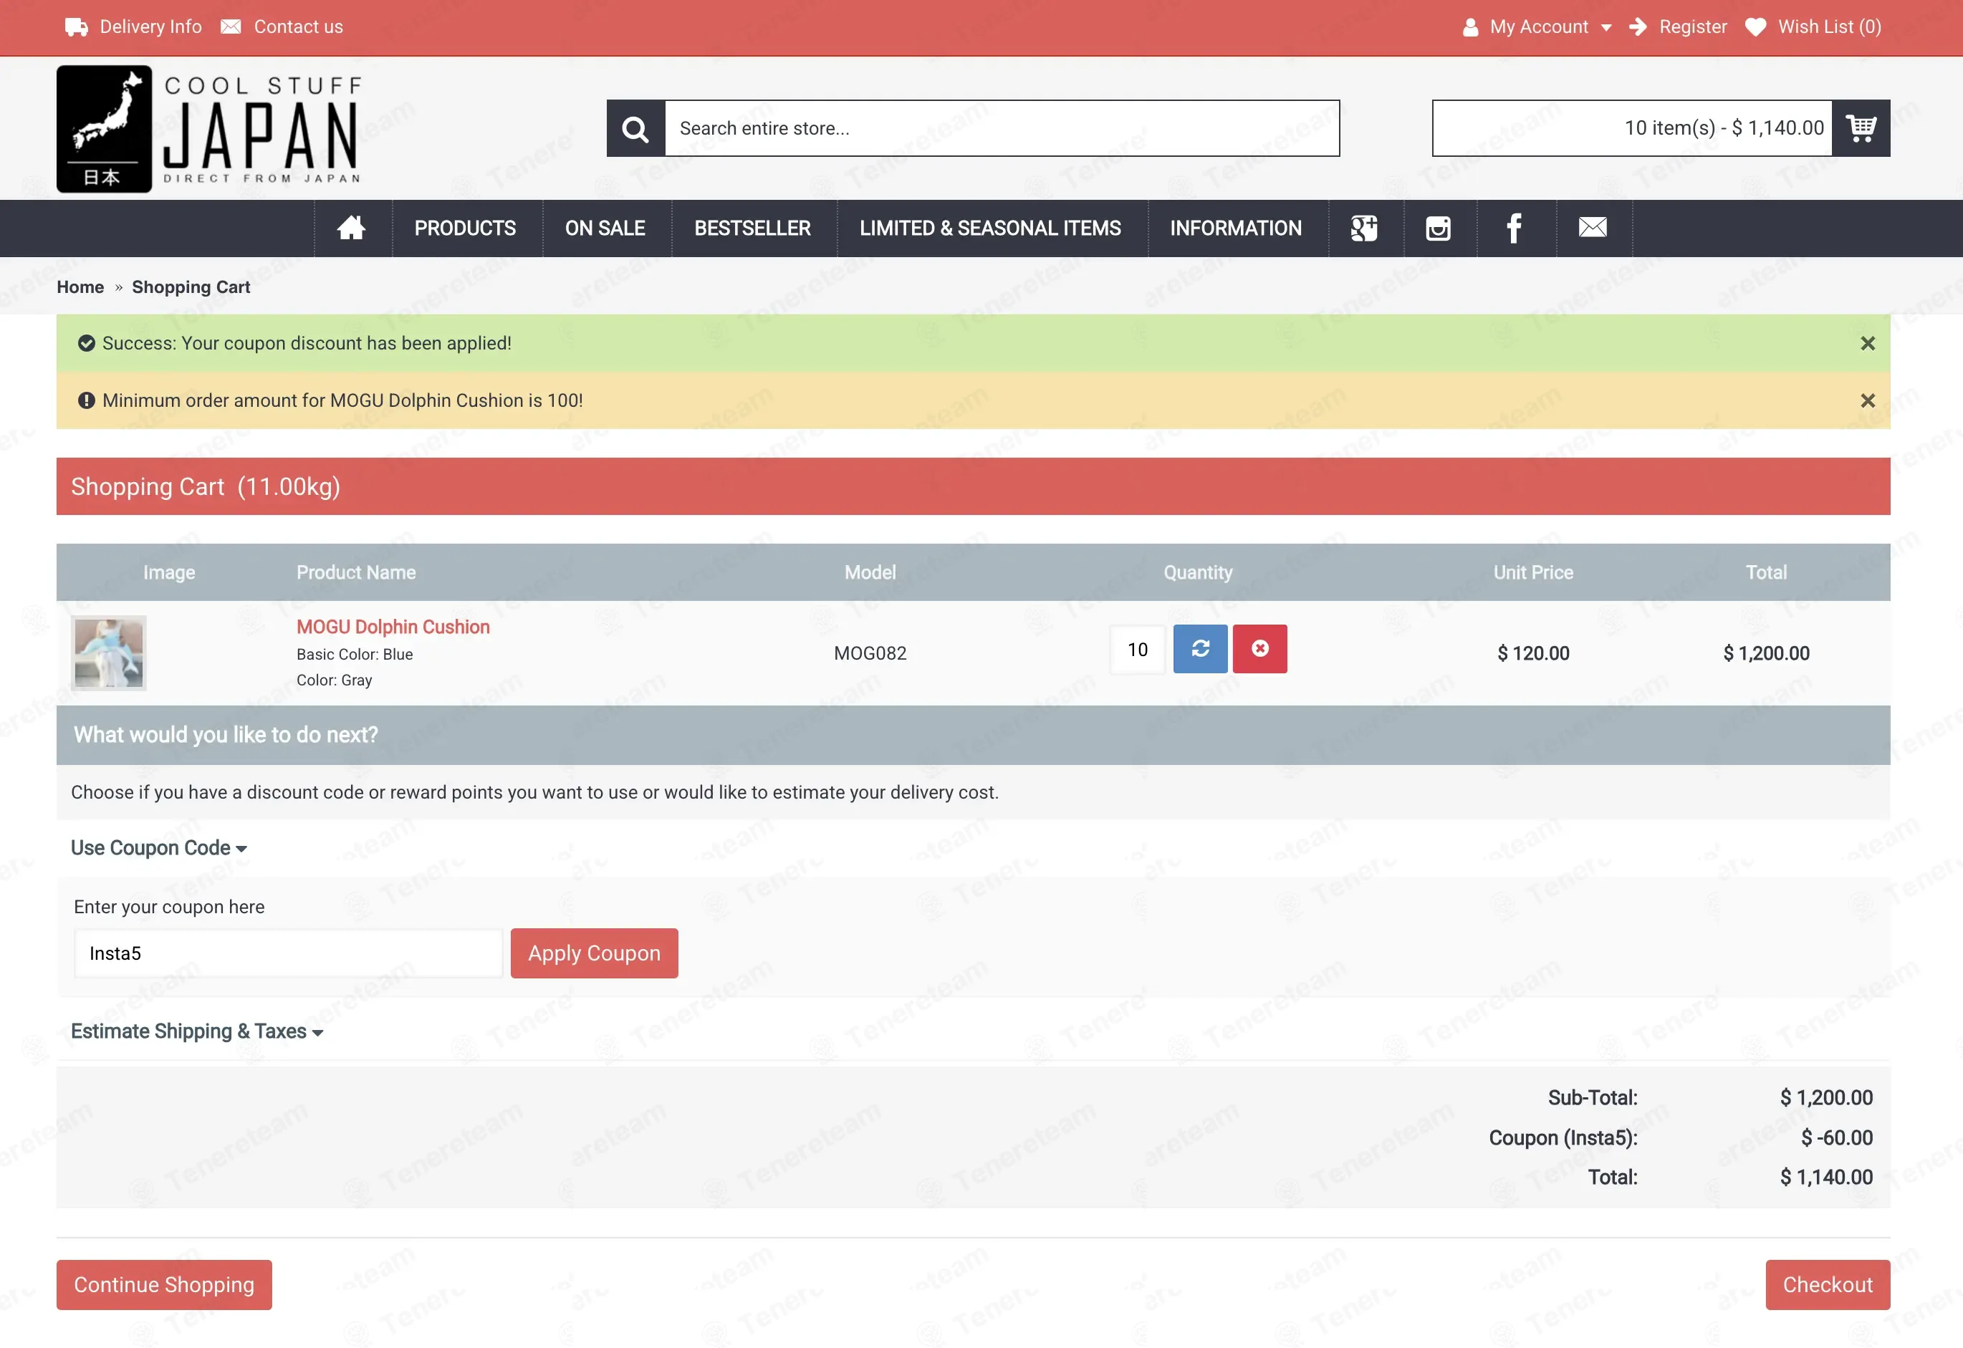Open the ON SALE menu item
Viewport: 1963px width, 1348px height.
point(605,228)
